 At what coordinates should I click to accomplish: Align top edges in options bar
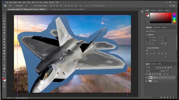[x=66, y=6]
